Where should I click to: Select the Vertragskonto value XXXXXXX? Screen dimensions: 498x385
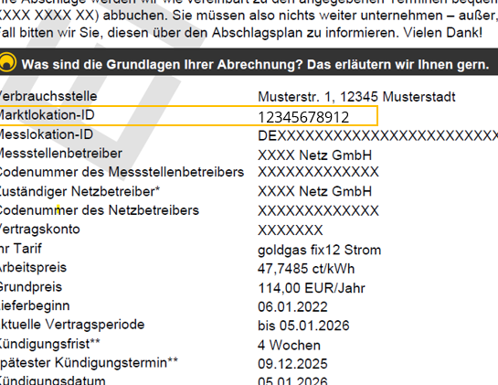pyautogui.click(x=291, y=230)
